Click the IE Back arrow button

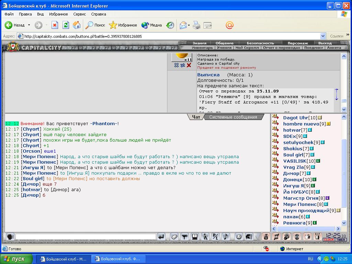pyautogui.click(x=14, y=25)
